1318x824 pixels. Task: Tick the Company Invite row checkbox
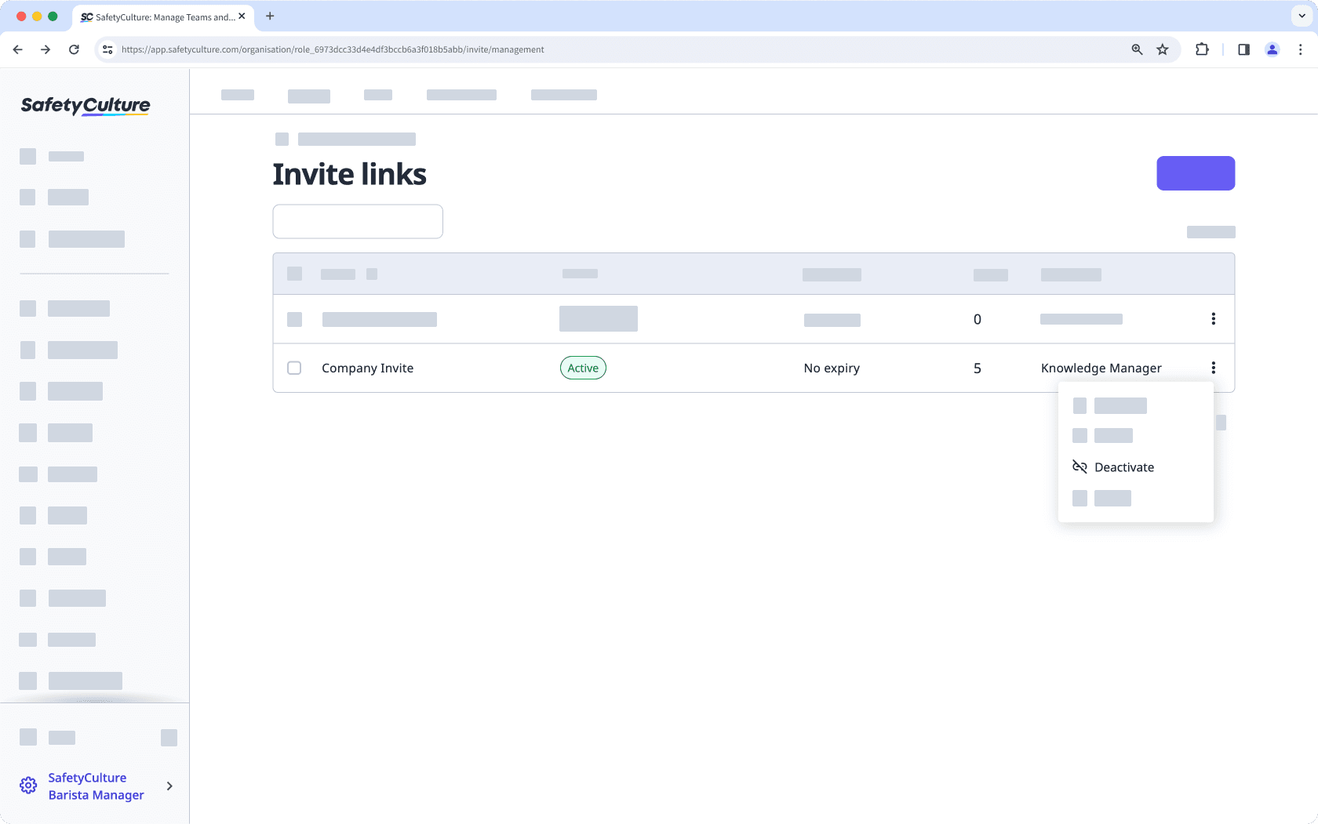pyautogui.click(x=294, y=368)
